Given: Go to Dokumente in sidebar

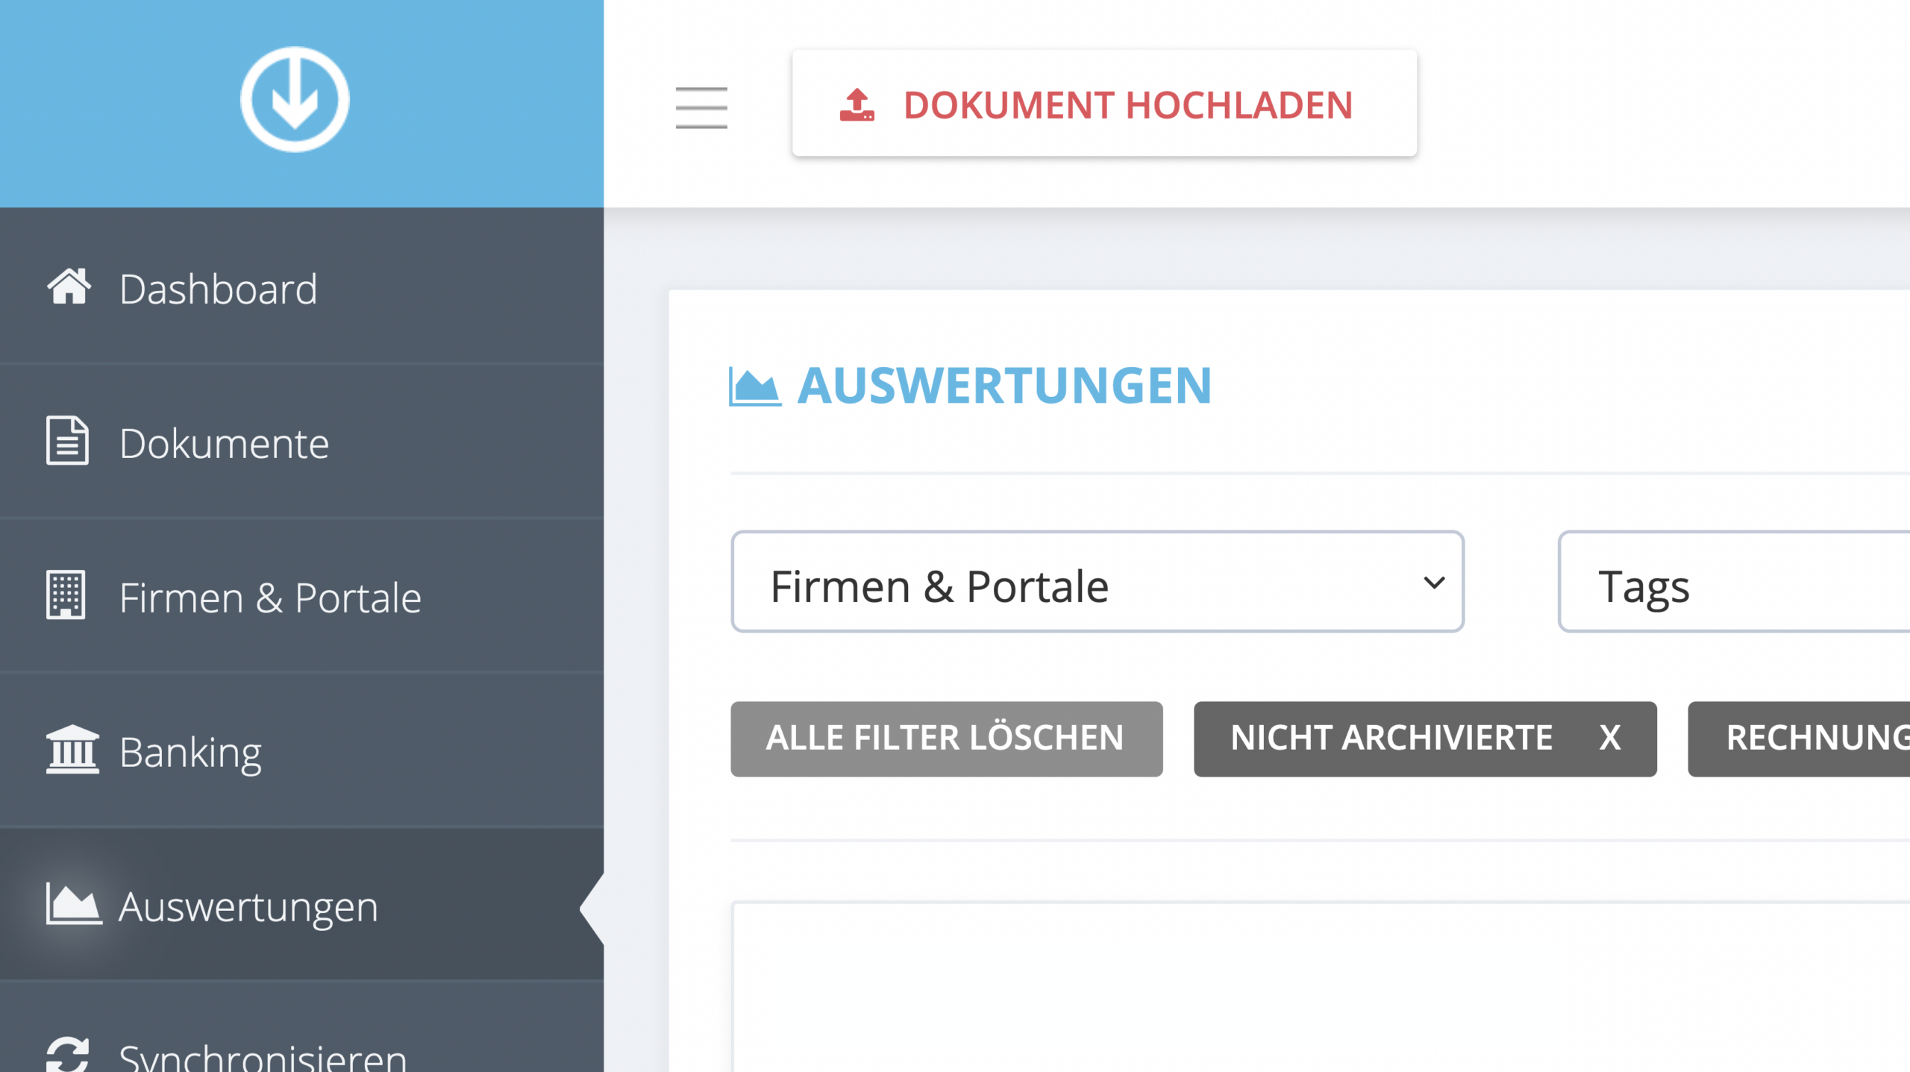Looking at the screenshot, I should click(301, 442).
